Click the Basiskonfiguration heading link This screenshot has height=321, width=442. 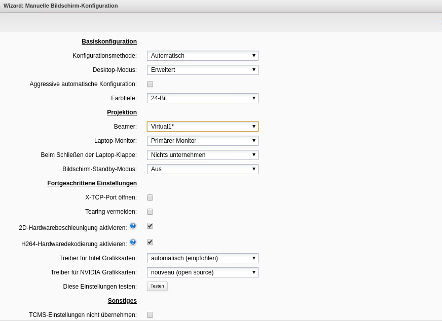(109, 42)
